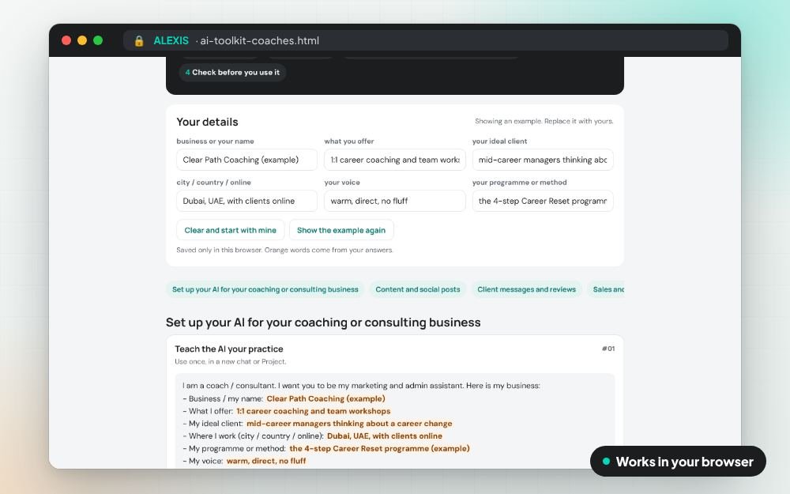Viewport: 790px width, 494px height.
Task: Click the #01 prompt number
Action: (x=608, y=349)
